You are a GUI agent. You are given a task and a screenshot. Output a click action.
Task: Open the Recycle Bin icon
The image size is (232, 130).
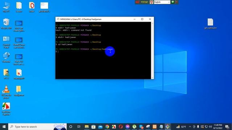tap(6, 23)
